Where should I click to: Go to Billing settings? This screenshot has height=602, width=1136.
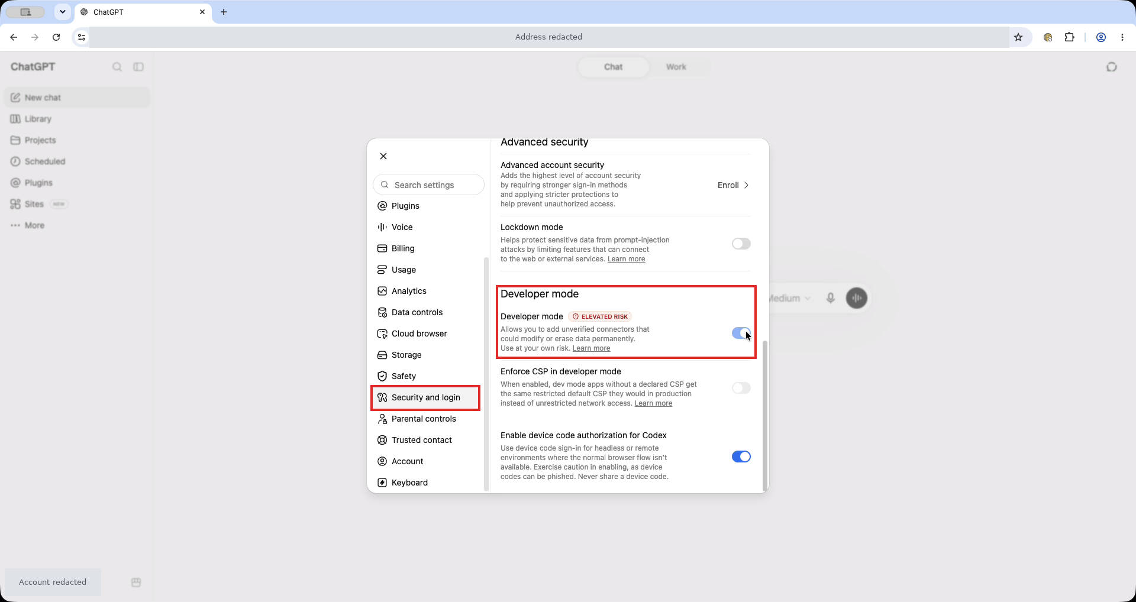pyautogui.click(x=428, y=248)
